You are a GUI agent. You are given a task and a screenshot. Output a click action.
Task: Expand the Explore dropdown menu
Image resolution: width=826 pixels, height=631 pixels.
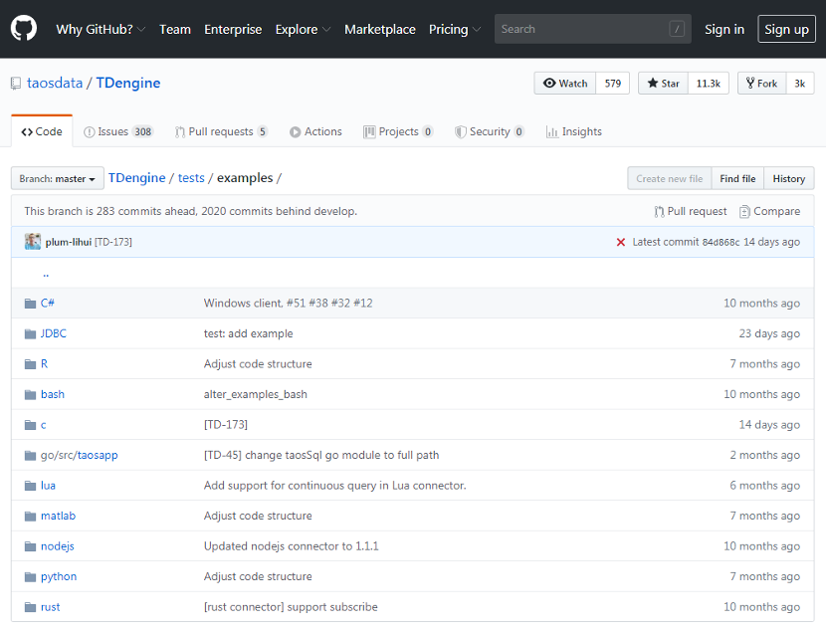click(x=303, y=29)
